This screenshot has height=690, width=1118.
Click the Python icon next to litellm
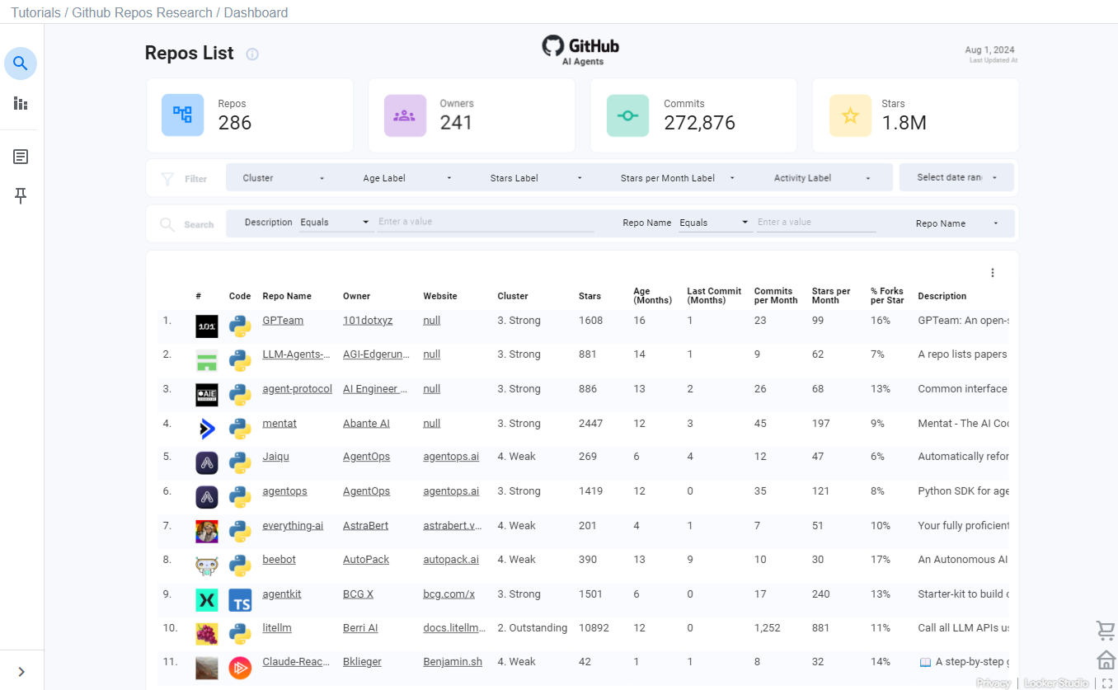click(x=239, y=633)
